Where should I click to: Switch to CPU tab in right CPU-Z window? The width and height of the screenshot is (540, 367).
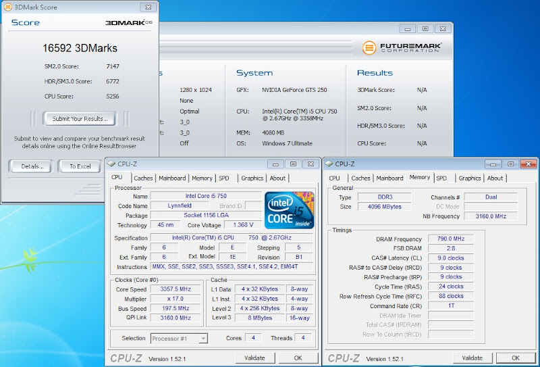334,178
